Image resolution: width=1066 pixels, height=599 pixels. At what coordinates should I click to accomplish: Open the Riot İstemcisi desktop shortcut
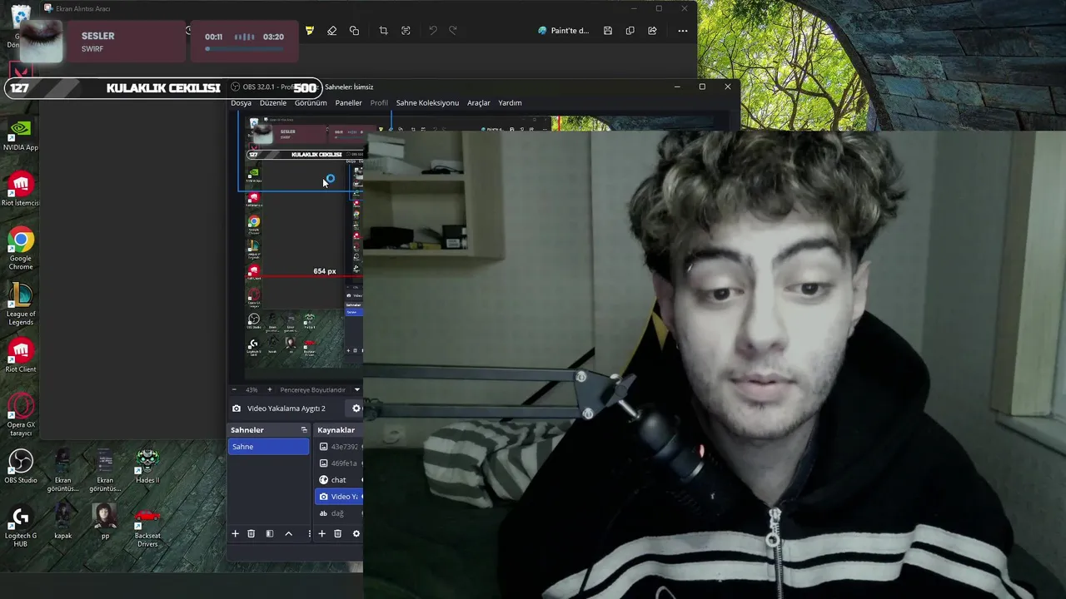pyautogui.click(x=21, y=190)
